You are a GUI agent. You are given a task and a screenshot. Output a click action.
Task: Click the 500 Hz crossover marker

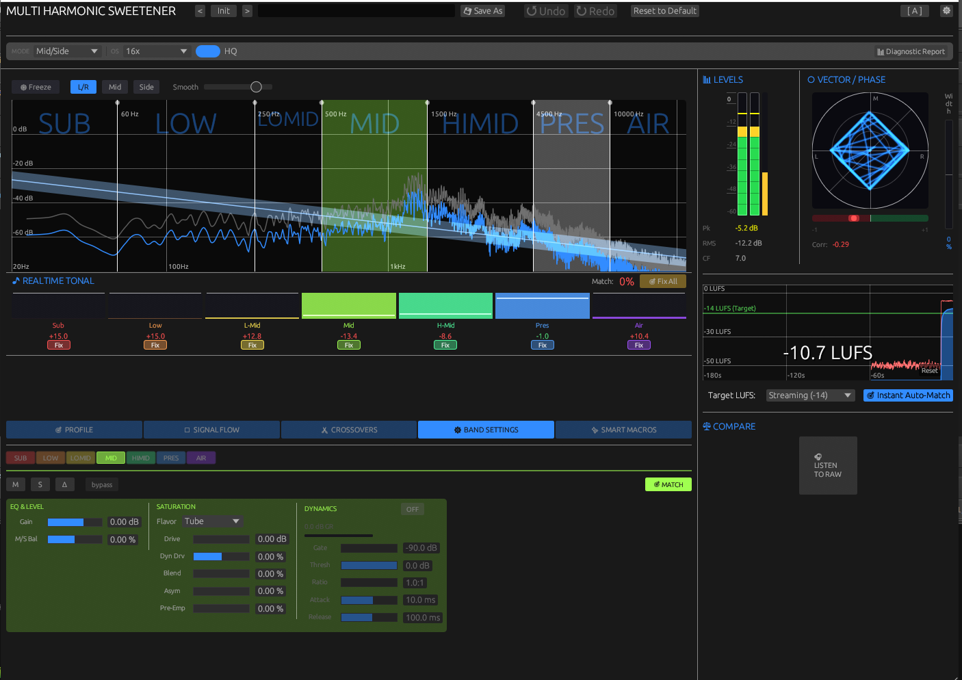pyautogui.click(x=322, y=104)
